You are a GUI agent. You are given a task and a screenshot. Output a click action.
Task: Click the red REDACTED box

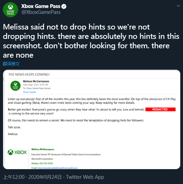(x=160, y=109)
